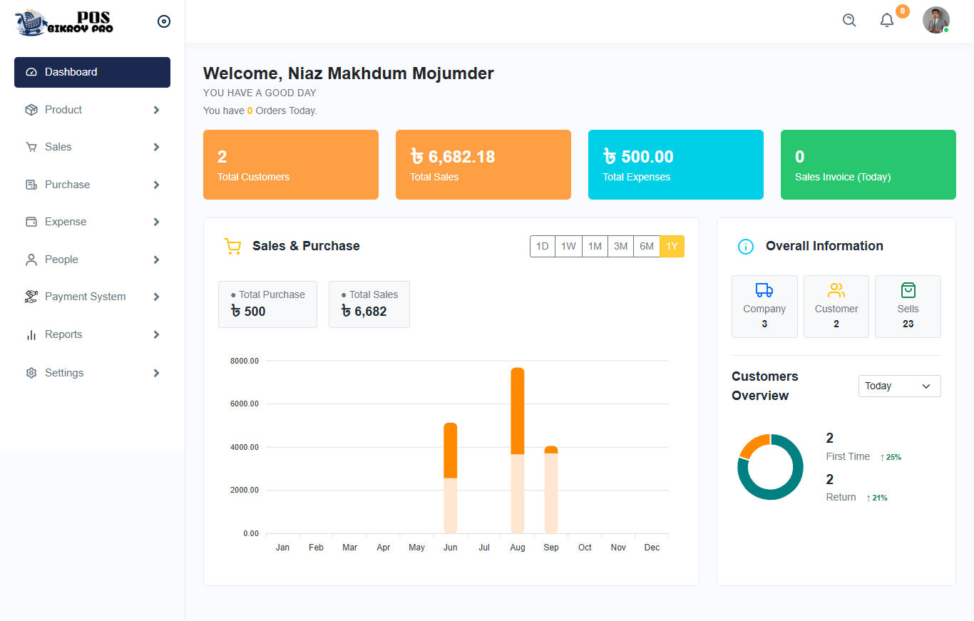
Task: Click the Settings gear icon
Action: click(x=31, y=373)
